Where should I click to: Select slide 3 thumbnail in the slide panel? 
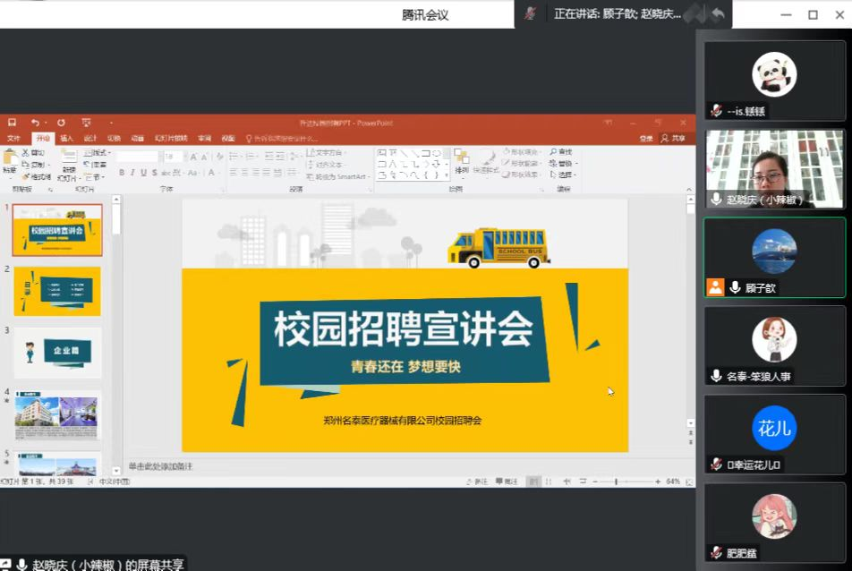click(x=57, y=353)
